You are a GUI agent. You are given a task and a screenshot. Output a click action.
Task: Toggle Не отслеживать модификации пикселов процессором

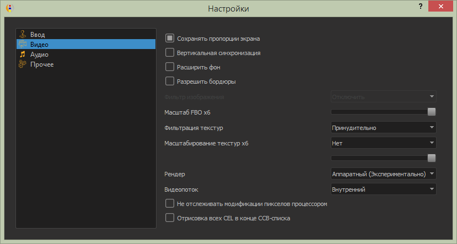pyautogui.click(x=170, y=204)
